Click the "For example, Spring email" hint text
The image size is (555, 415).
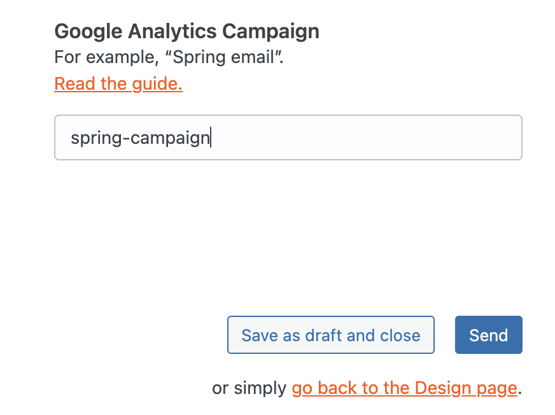click(169, 57)
